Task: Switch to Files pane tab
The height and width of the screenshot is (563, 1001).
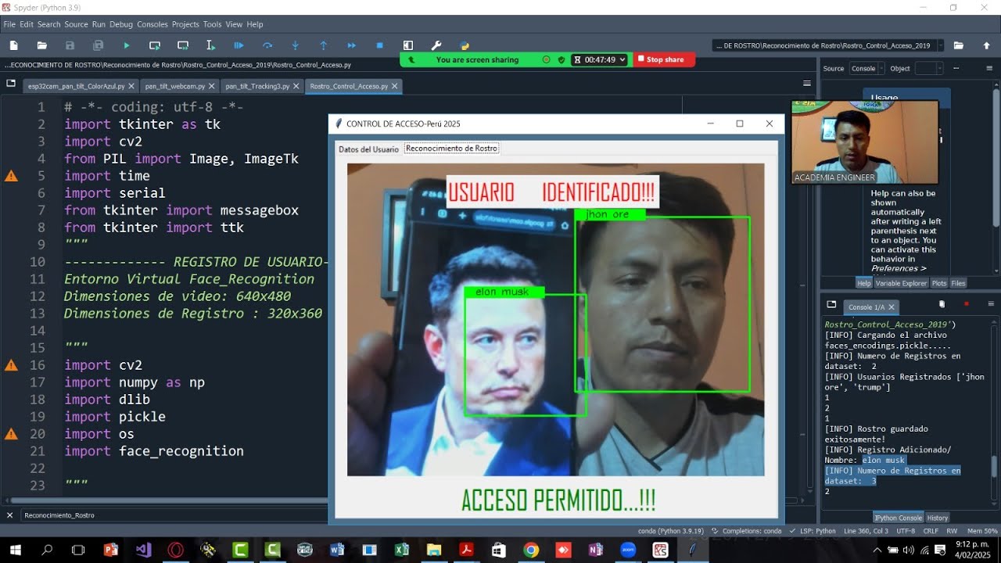Action: [958, 283]
